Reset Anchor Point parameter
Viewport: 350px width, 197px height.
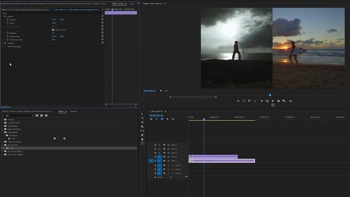click(102, 36)
